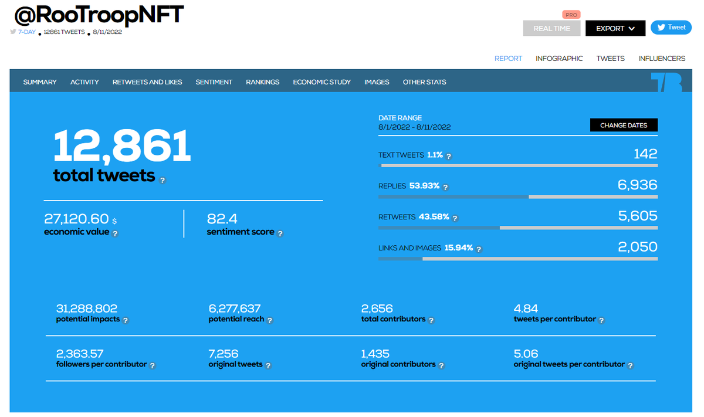Select the Report view tab
The width and height of the screenshot is (704, 417).
click(508, 59)
